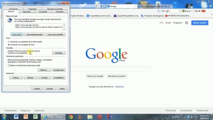
Task: Switch to the Programas tab
Action: [x=32, y=9]
